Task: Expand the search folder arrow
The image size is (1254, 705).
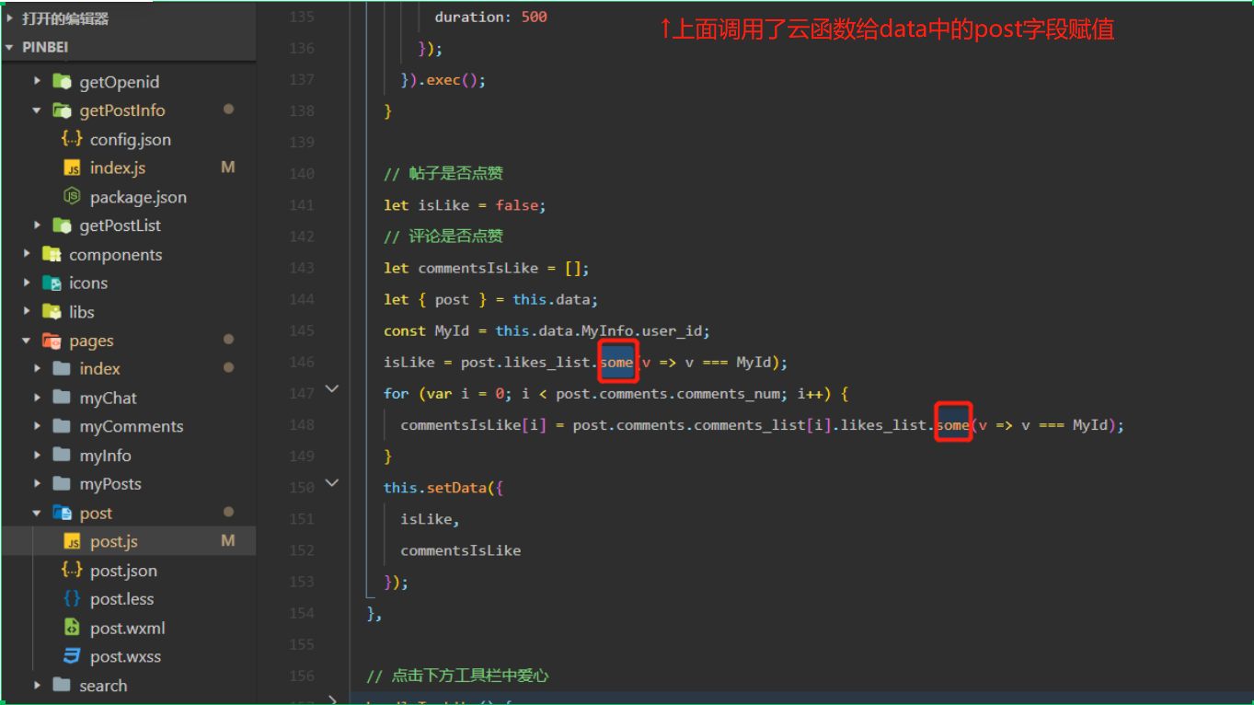Action: pyautogui.click(x=38, y=685)
